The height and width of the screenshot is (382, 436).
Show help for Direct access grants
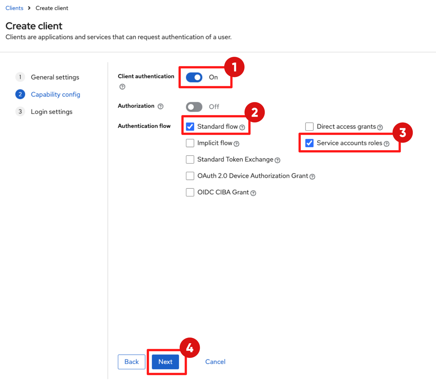point(380,127)
